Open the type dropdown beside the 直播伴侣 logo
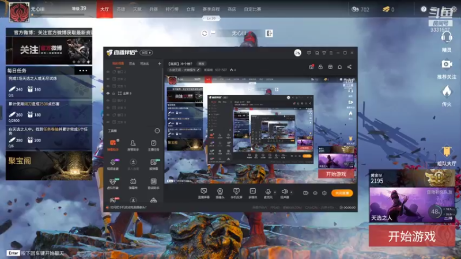This screenshot has width=461, height=259. 146,52
